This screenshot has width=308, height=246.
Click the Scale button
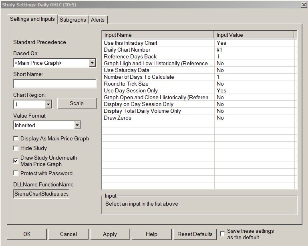76,103
